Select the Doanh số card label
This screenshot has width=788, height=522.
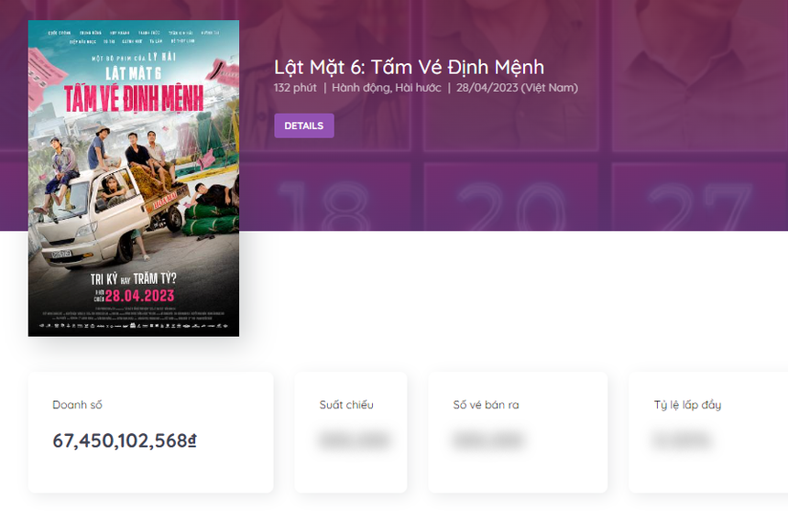tap(77, 405)
